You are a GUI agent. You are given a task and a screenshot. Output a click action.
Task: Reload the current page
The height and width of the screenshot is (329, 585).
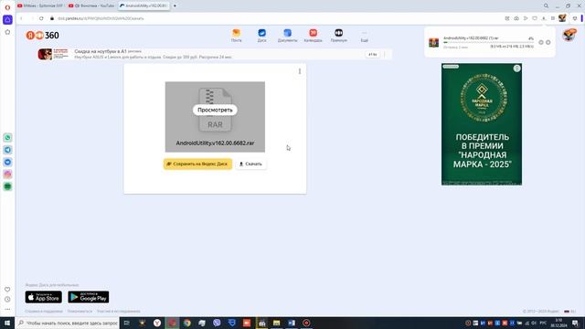coord(41,18)
